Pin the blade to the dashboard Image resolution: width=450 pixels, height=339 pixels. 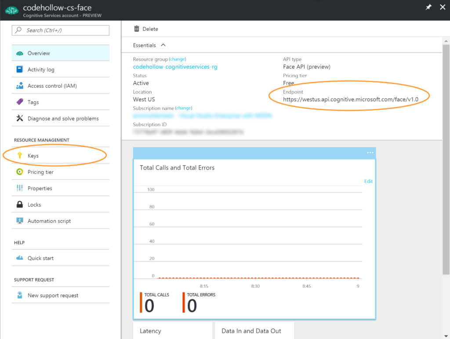428,7
